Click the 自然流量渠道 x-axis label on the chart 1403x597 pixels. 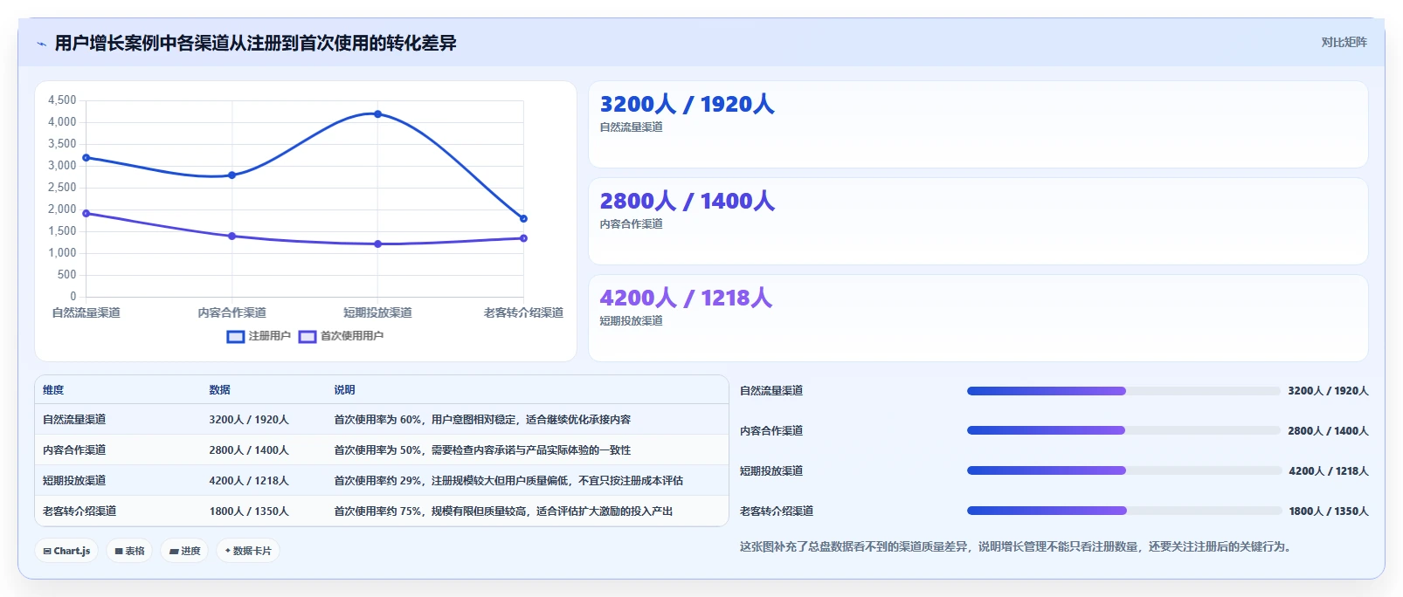[x=86, y=312]
